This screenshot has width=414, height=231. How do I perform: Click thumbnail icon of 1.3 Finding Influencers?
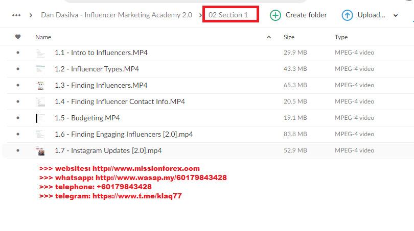pyautogui.click(x=40, y=85)
